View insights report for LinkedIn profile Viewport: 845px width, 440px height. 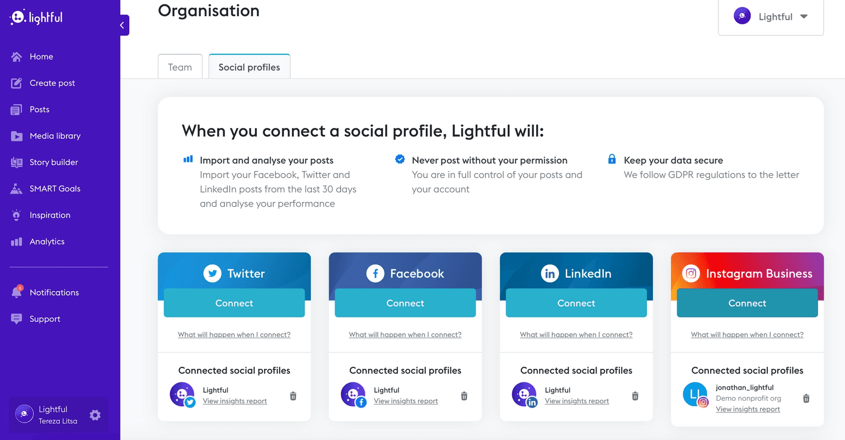tap(576, 401)
